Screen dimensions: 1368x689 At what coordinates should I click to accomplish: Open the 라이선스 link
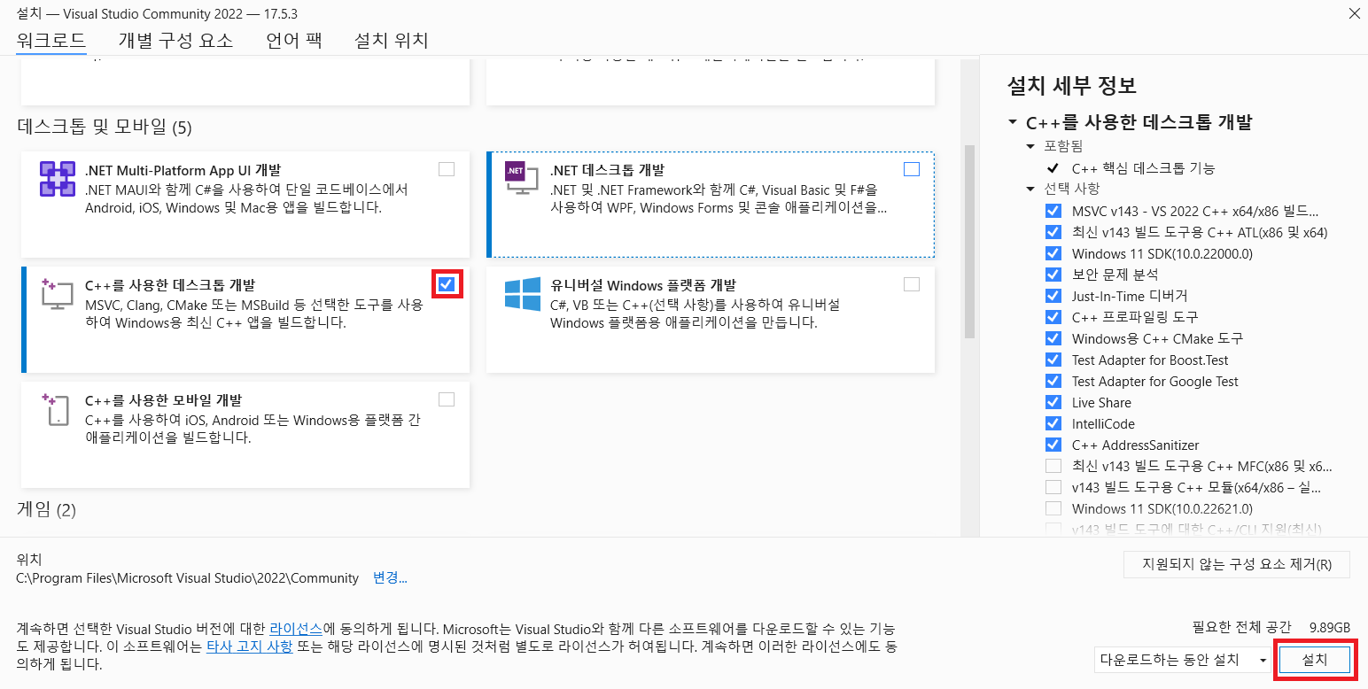tap(296, 628)
